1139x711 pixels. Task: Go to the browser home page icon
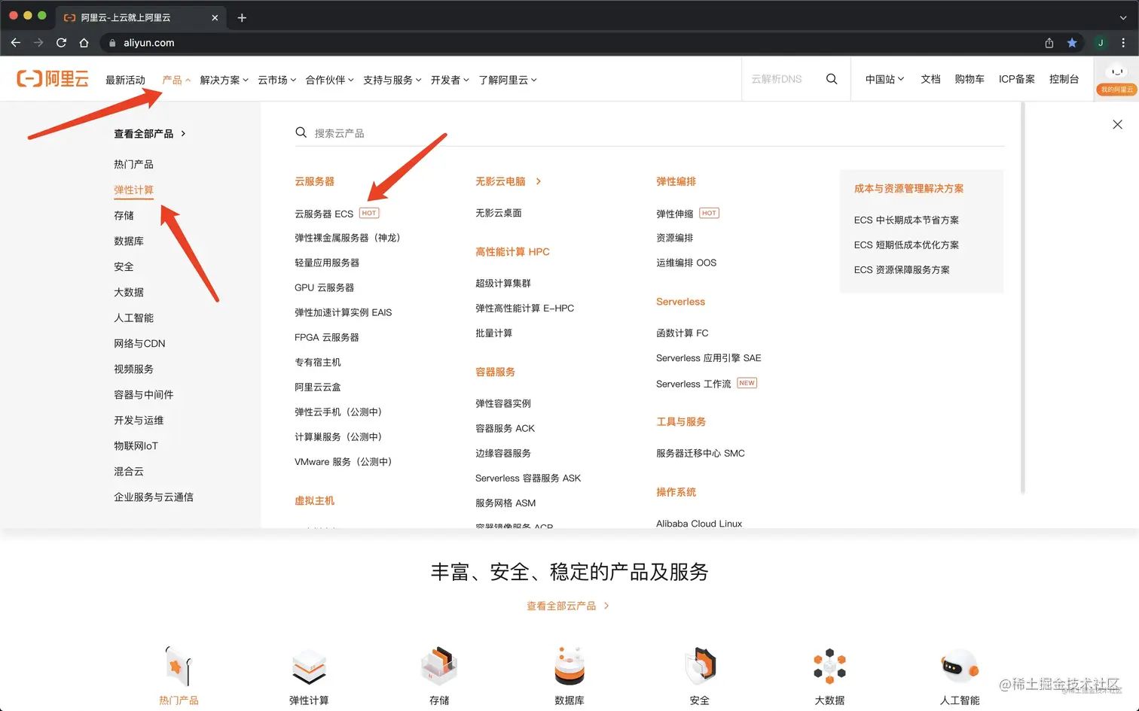(x=84, y=43)
